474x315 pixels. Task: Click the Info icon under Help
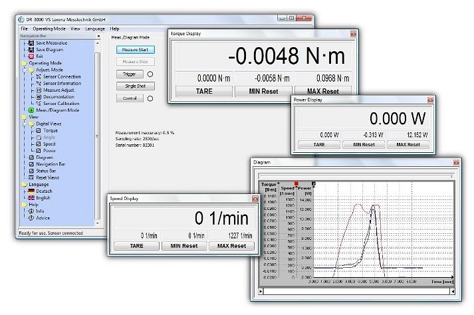[31, 211]
